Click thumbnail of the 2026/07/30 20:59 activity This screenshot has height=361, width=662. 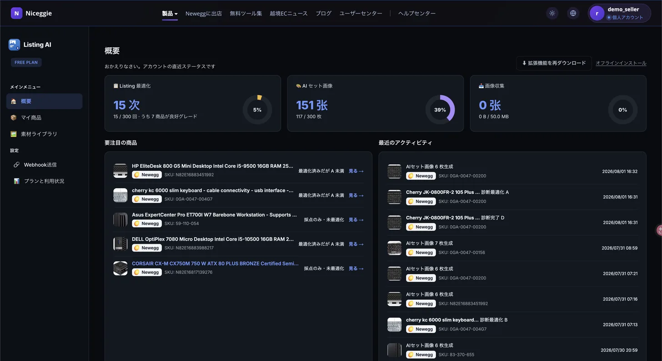click(395, 350)
